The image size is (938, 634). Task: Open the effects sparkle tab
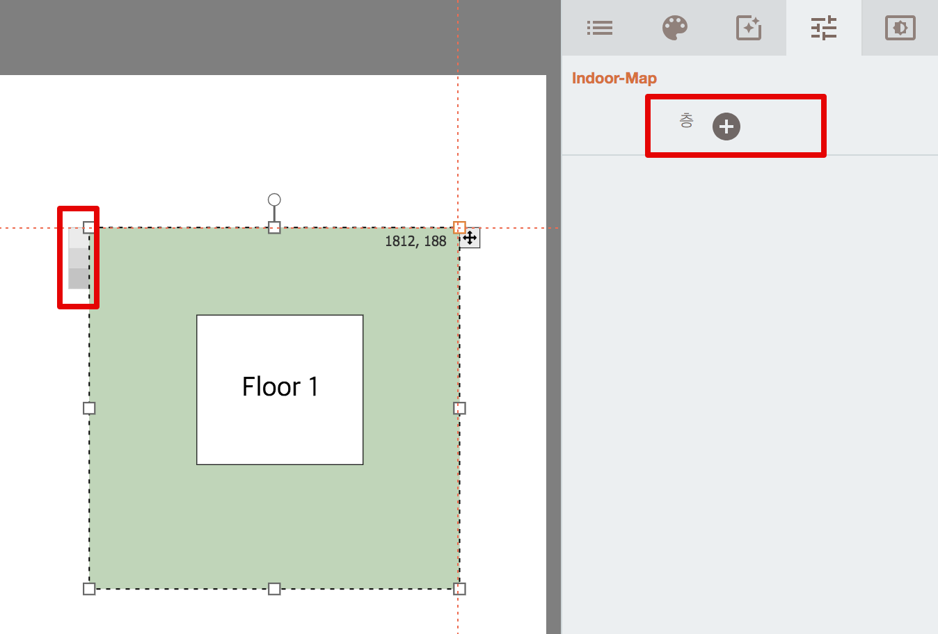[x=749, y=28]
